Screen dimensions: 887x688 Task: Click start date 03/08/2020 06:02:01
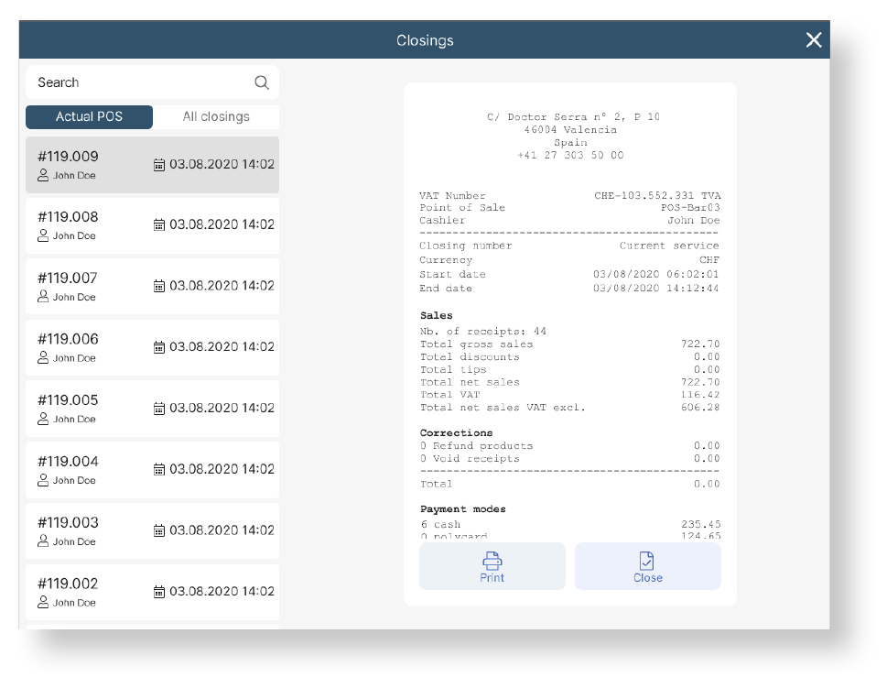(655, 274)
